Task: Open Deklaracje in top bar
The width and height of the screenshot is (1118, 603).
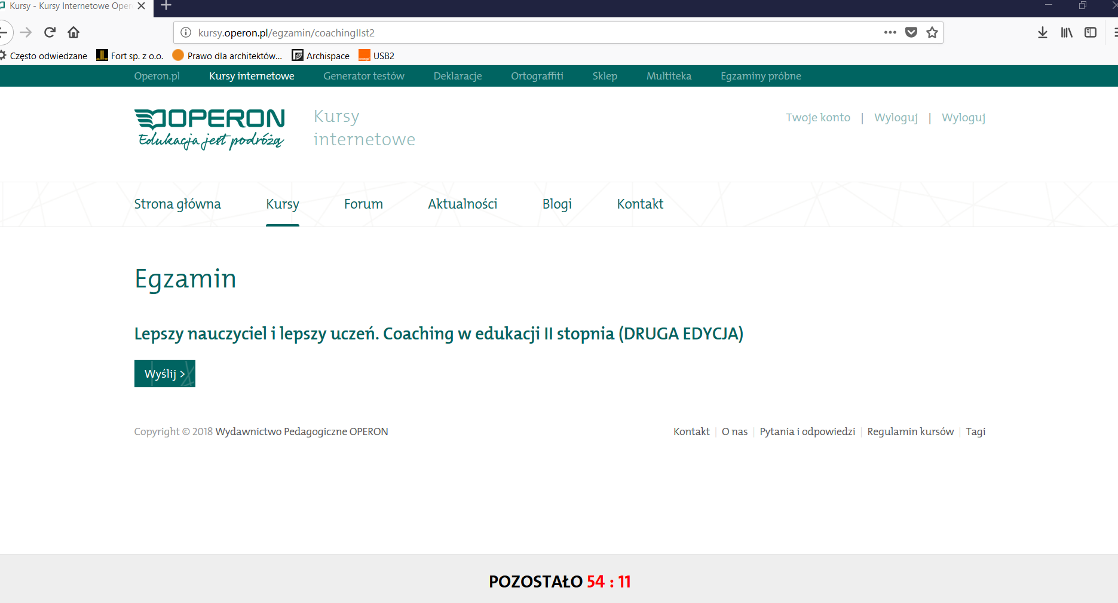Action: coord(458,76)
